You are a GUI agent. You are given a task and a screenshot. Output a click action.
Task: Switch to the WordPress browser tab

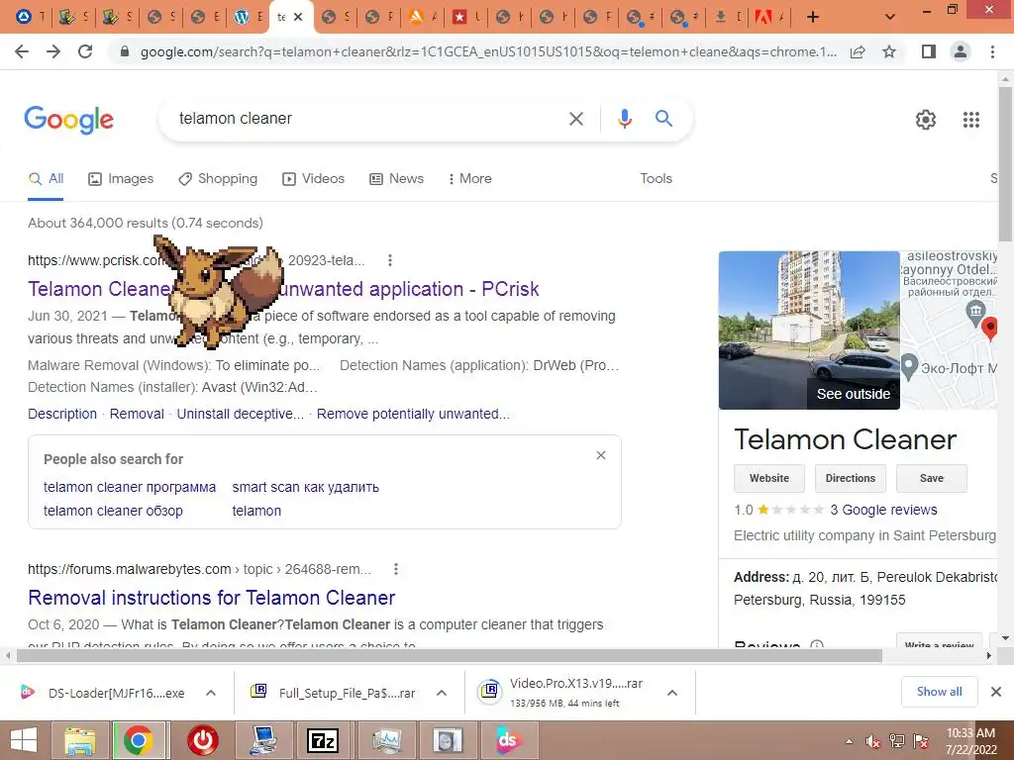point(249,18)
